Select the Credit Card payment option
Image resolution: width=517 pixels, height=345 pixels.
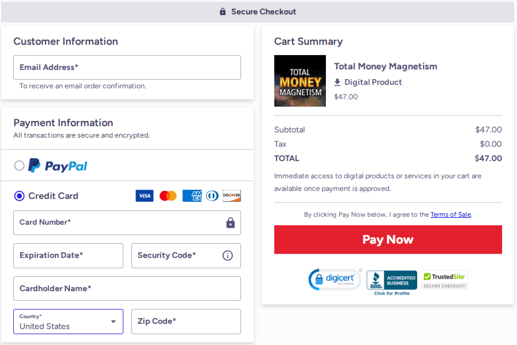(19, 195)
